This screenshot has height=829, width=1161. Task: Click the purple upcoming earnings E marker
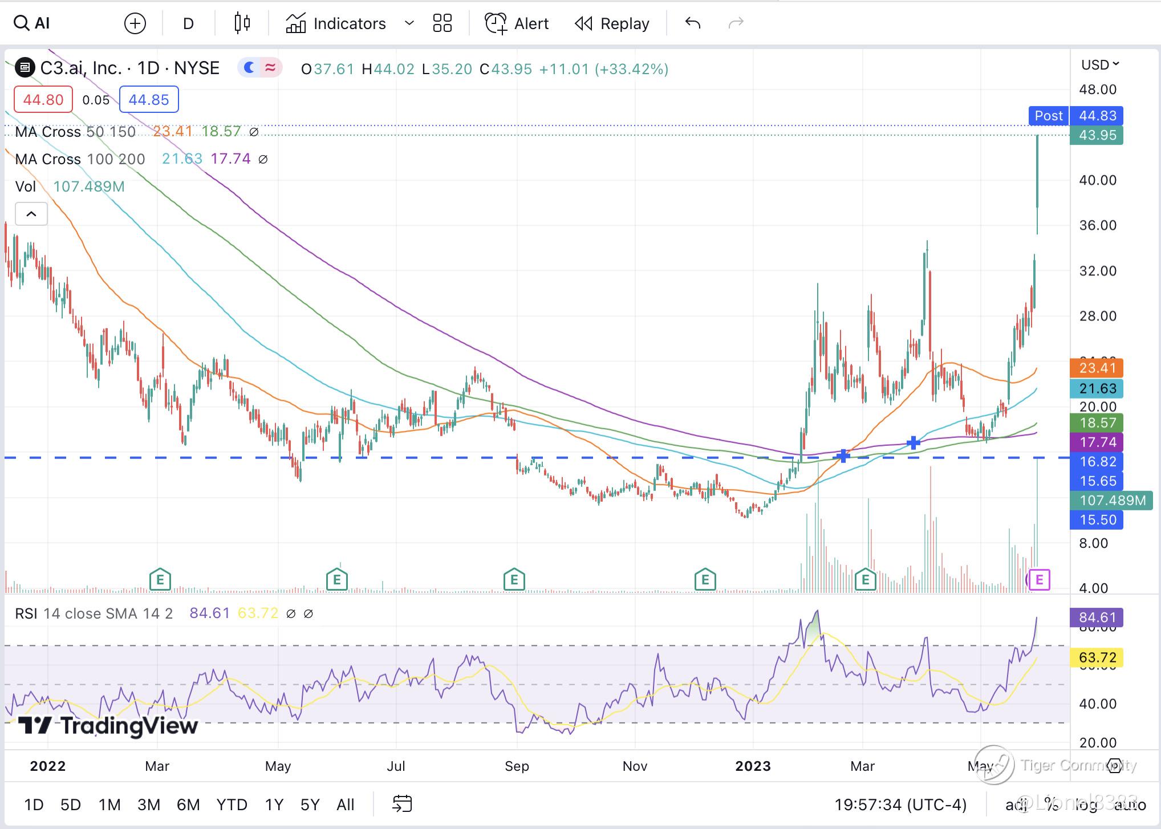1039,580
